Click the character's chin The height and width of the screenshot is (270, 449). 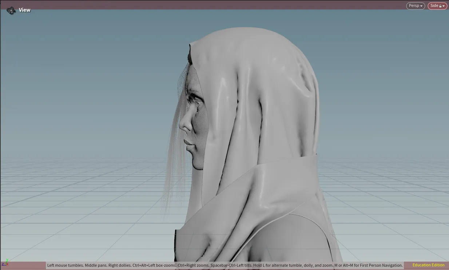pyautogui.click(x=196, y=164)
